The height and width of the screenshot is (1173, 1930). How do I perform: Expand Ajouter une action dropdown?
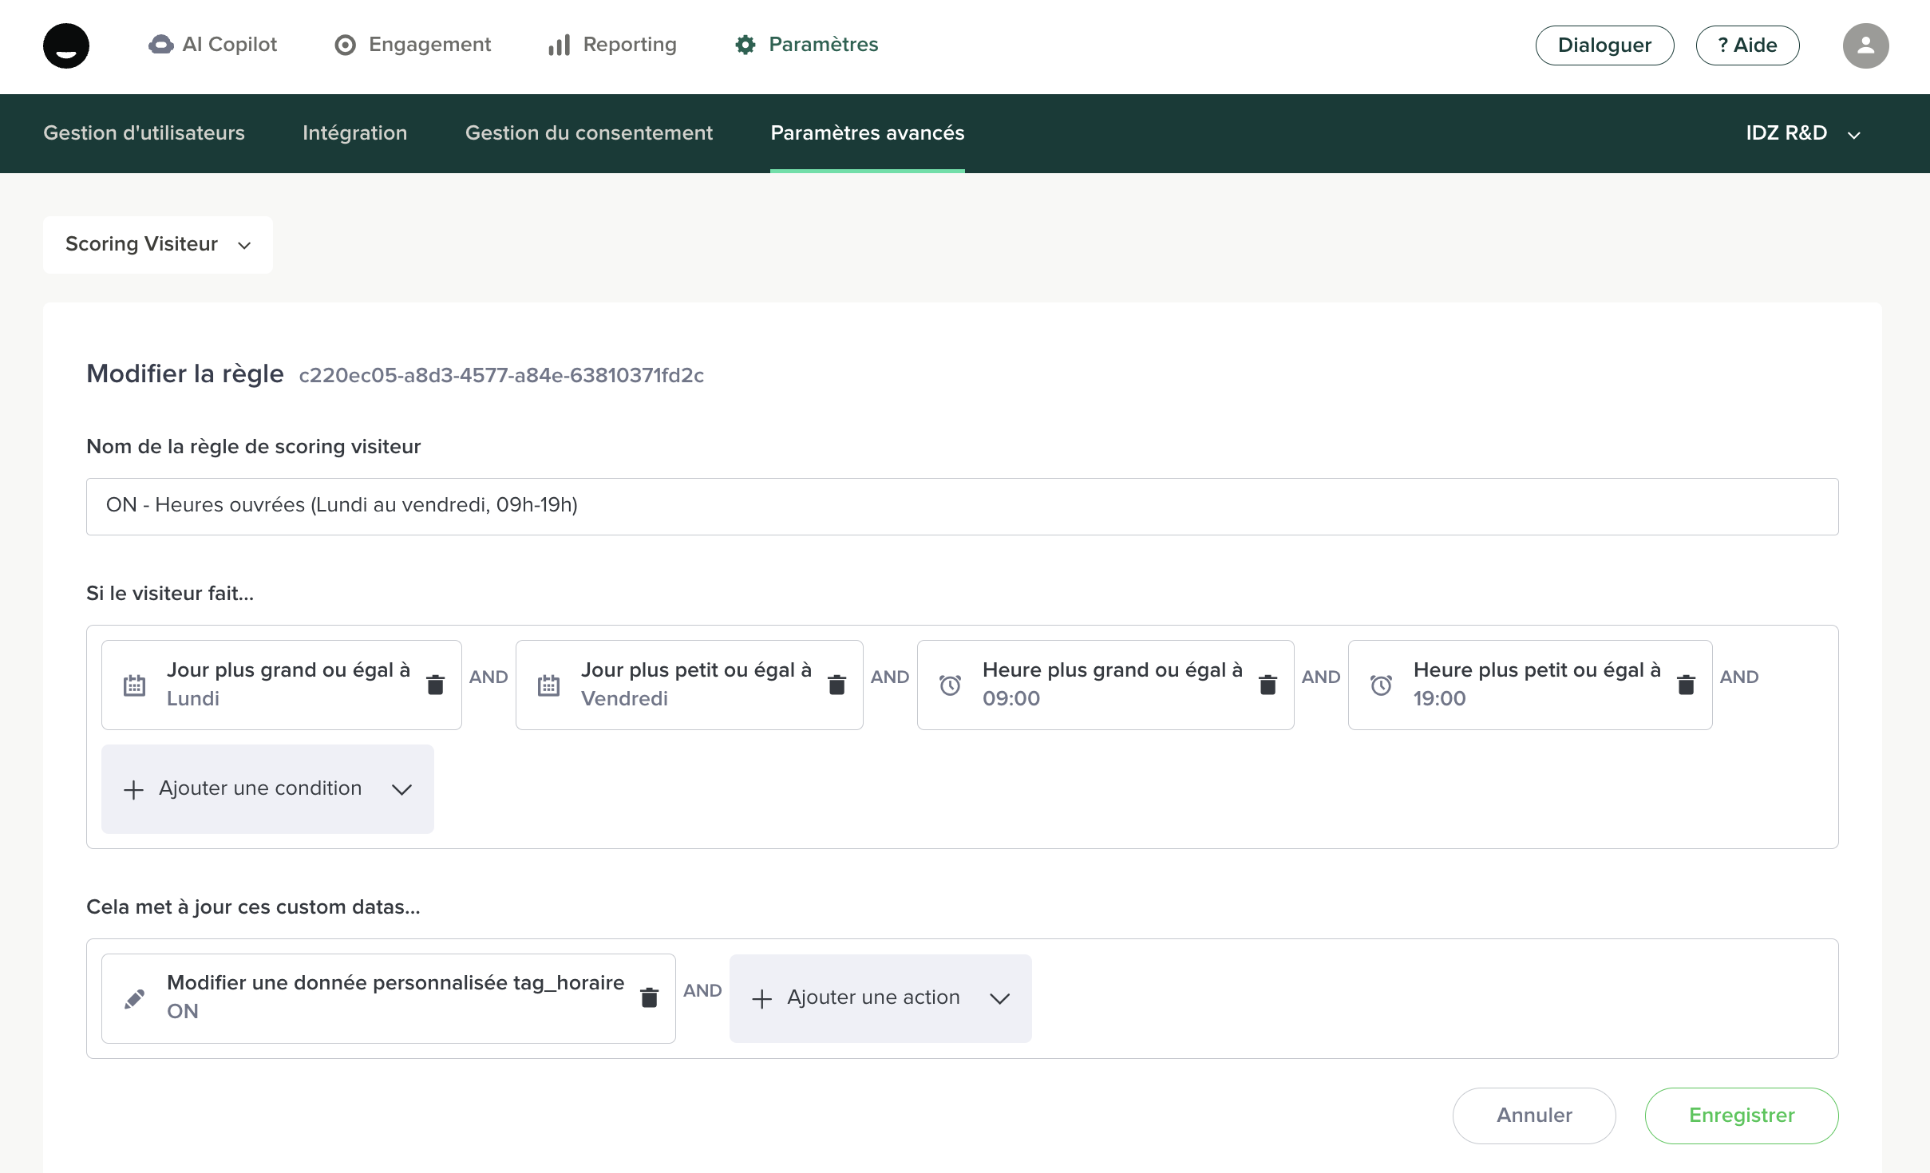880,997
